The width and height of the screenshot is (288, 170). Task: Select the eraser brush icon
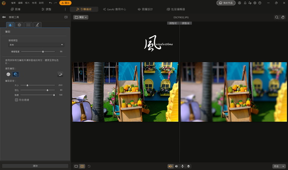click(15, 74)
